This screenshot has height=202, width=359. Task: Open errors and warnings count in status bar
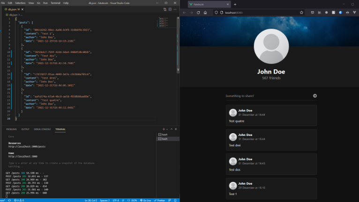coord(19,201)
